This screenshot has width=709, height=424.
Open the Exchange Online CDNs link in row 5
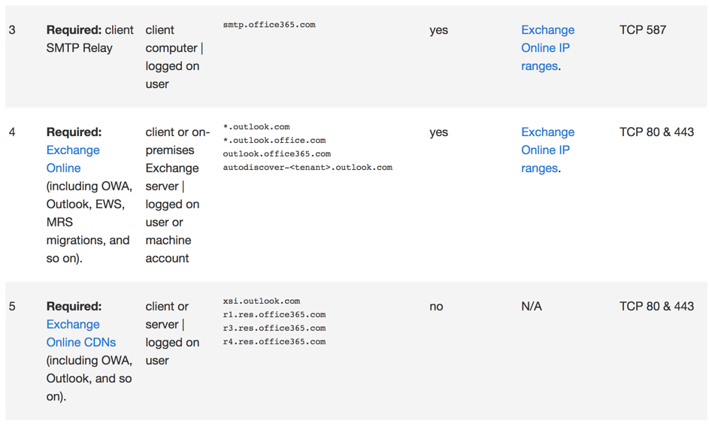(x=81, y=334)
